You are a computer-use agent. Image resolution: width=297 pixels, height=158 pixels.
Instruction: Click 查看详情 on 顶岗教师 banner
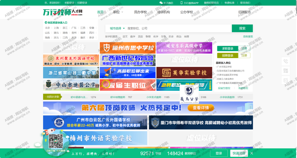pos(201,108)
